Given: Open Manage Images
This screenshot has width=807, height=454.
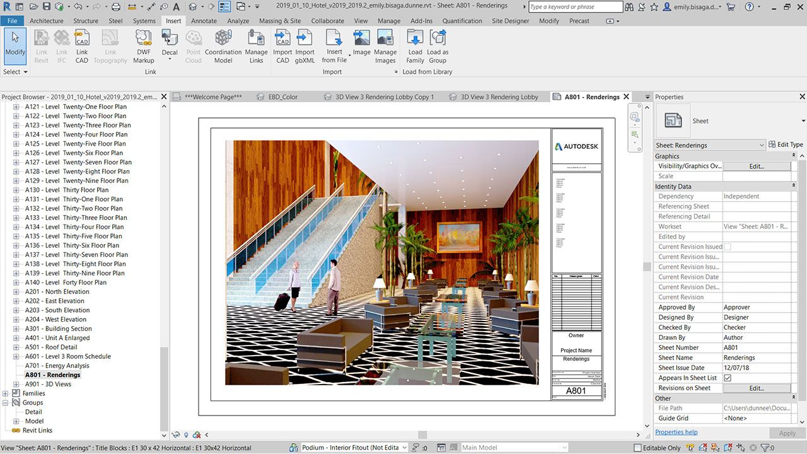Looking at the screenshot, I should click(x=385, y=47).
